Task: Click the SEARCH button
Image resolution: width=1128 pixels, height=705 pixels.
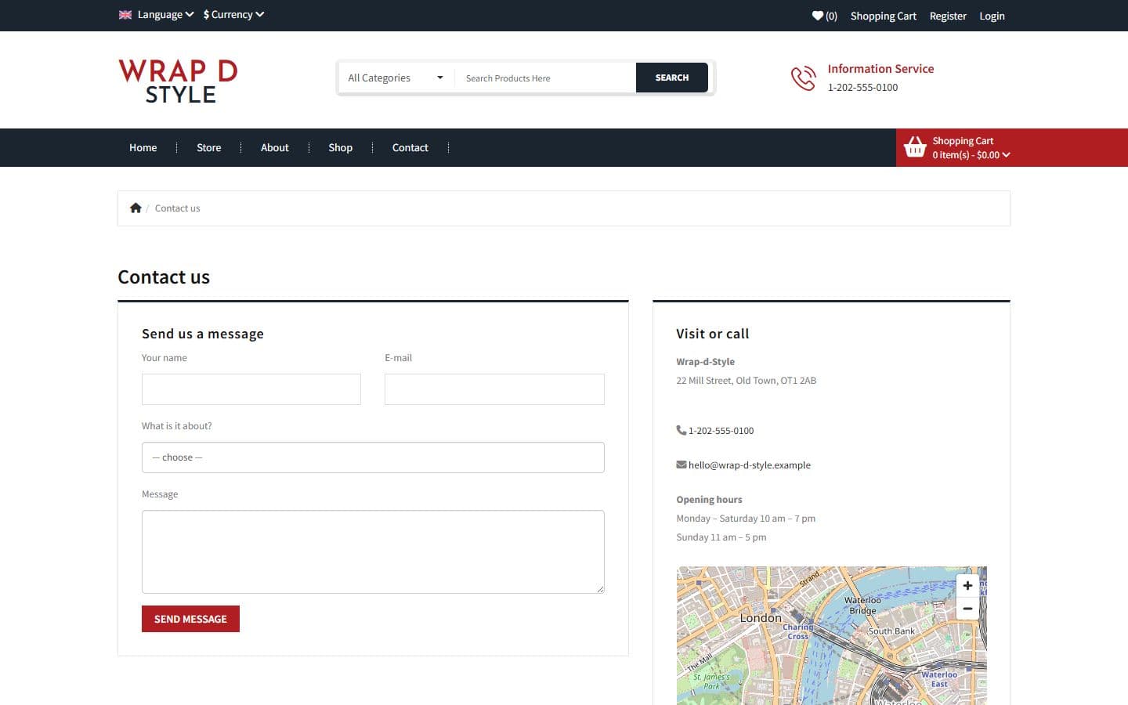Action: [672, 78]
